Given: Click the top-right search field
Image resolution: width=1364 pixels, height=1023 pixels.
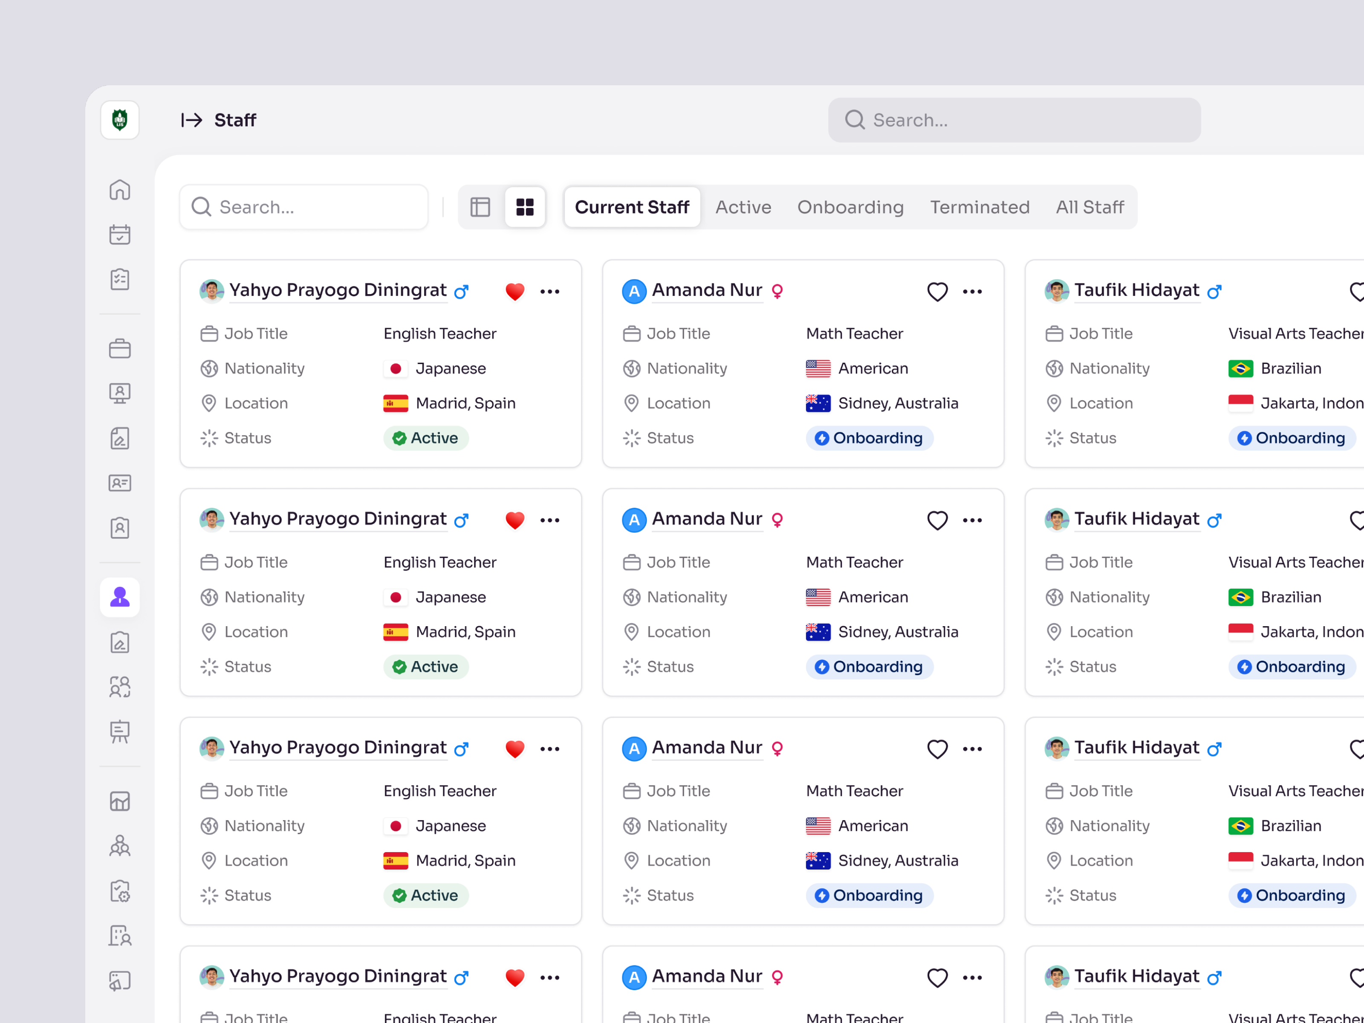Looking at the screenshot, I should [x=1014, y=120].
